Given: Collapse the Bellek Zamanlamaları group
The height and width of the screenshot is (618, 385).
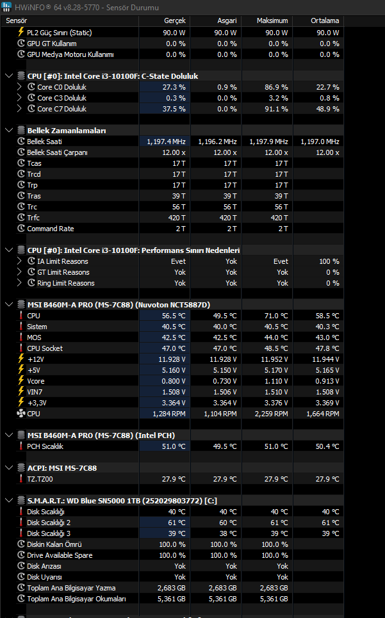Looking at the screenshot, I should 9,130.
